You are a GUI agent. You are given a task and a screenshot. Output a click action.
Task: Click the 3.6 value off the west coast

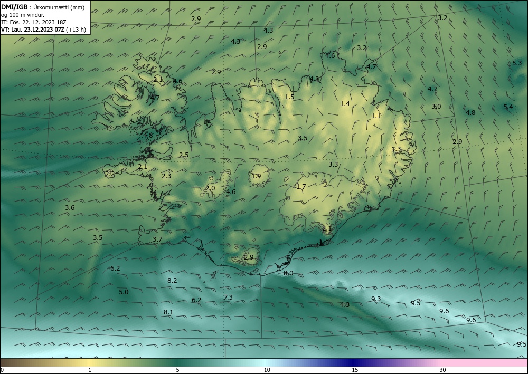pyautogui.click(x=70, y=207)
